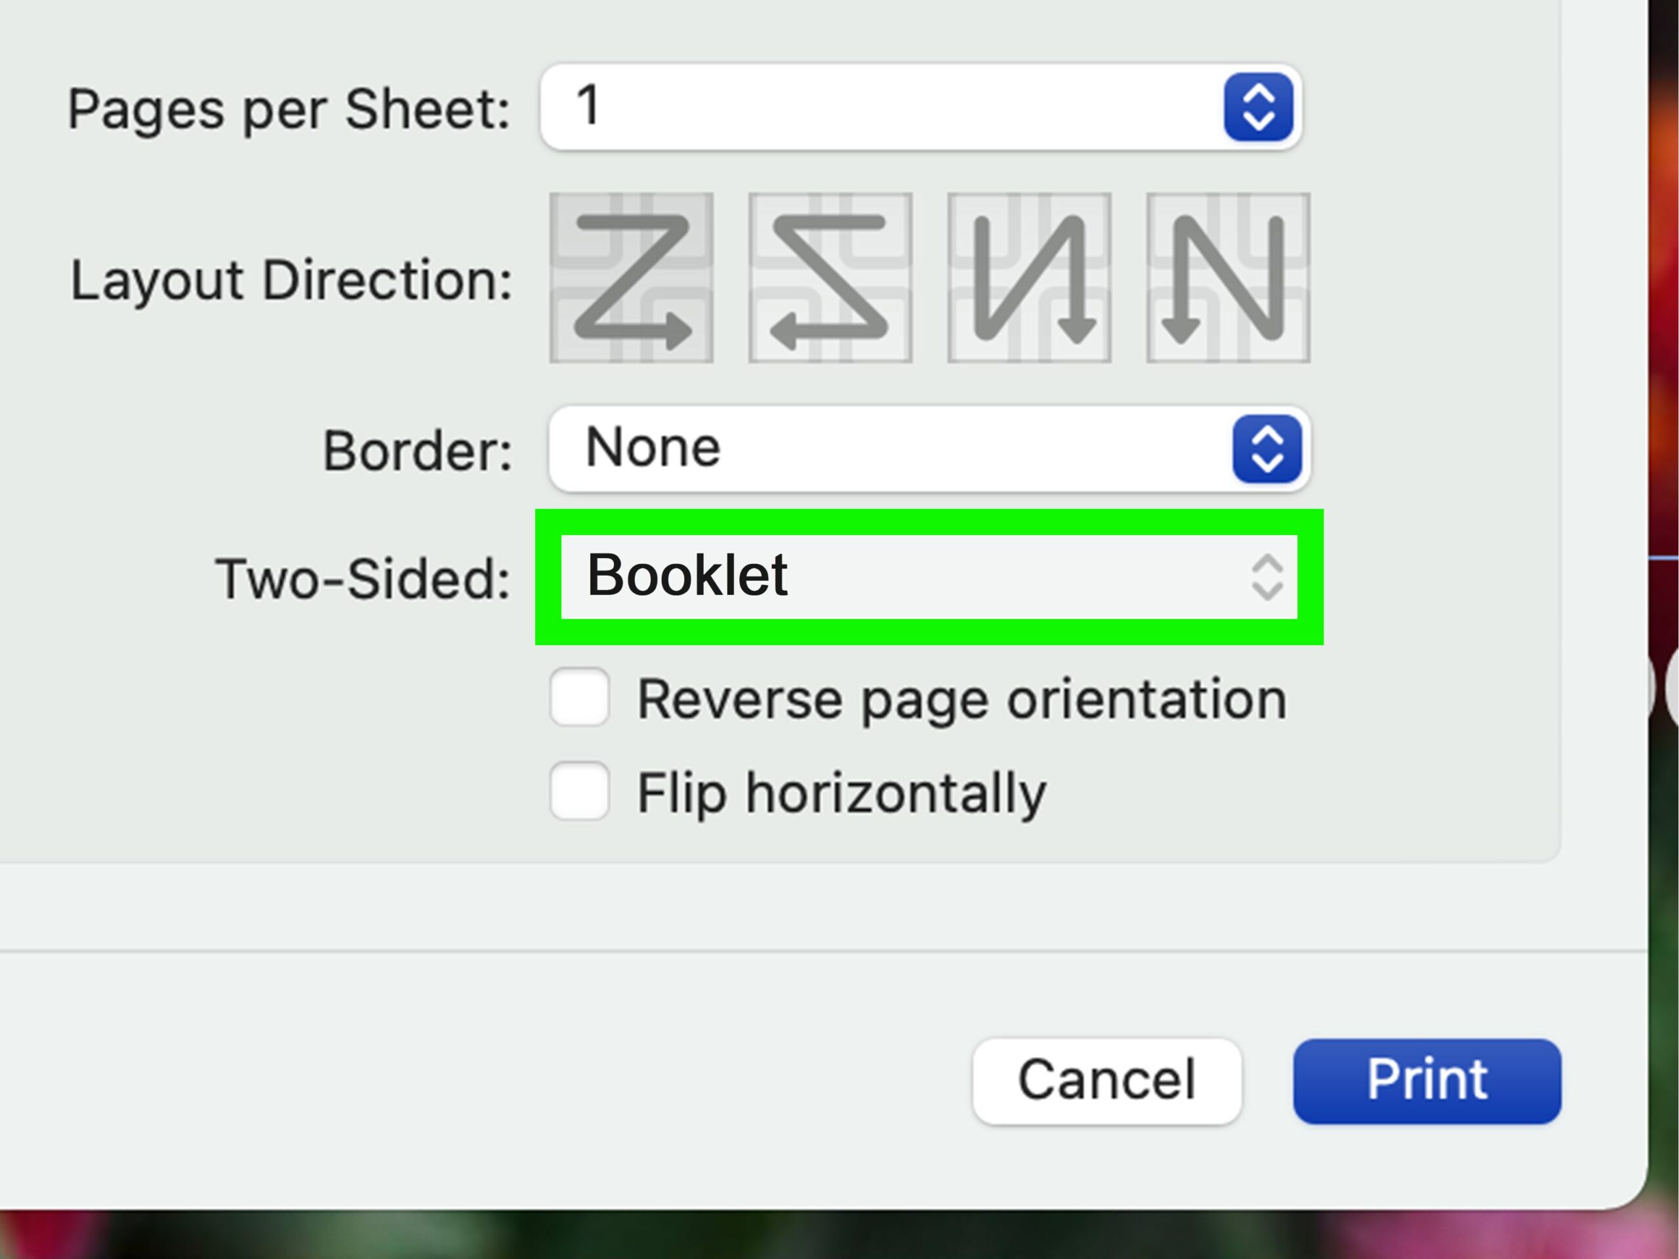This screenshot has width=1679, height=1259.
Task: Choose N-shaped top-to-bottom then leftward layout icon
Action: (1228, 278)
